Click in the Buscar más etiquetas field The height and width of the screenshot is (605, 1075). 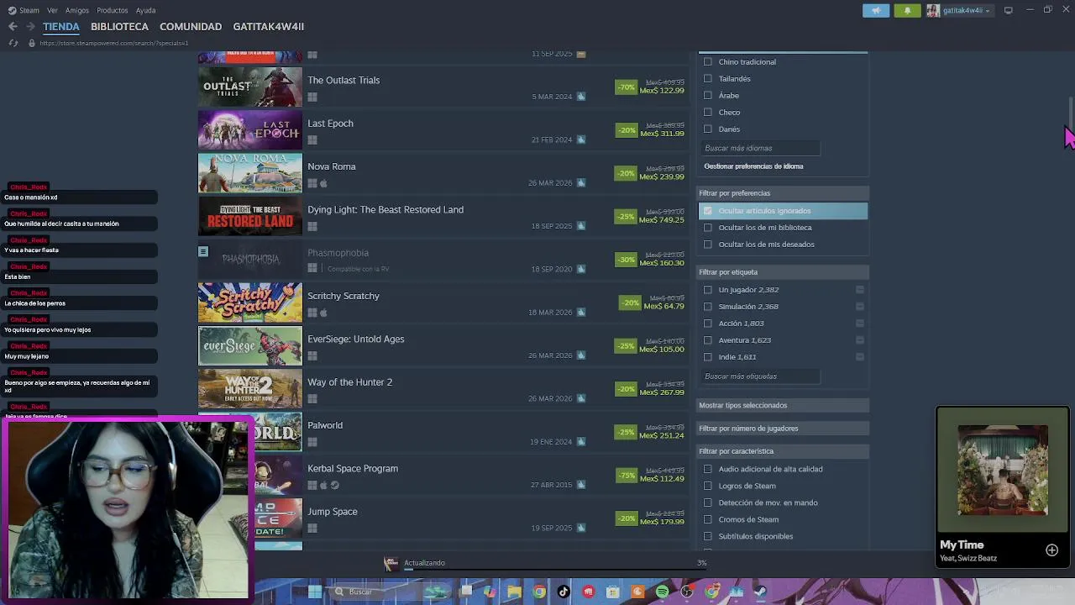pyautogui.click(x=761, y=376)
